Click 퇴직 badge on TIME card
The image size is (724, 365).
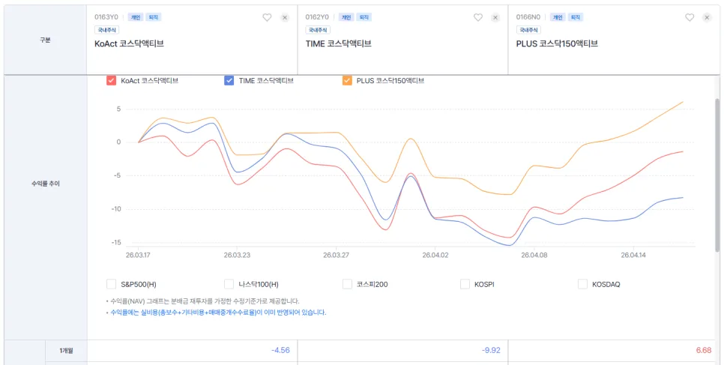[363, 17]
